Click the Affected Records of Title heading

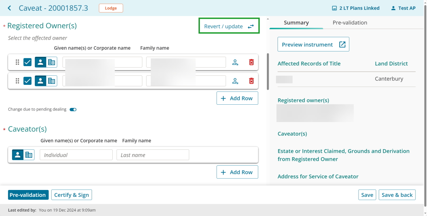click(309, 64)
